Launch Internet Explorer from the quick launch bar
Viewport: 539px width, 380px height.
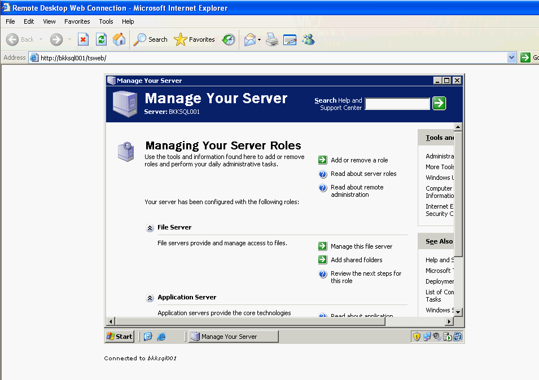pyautogui.click(x=161, y=337)
